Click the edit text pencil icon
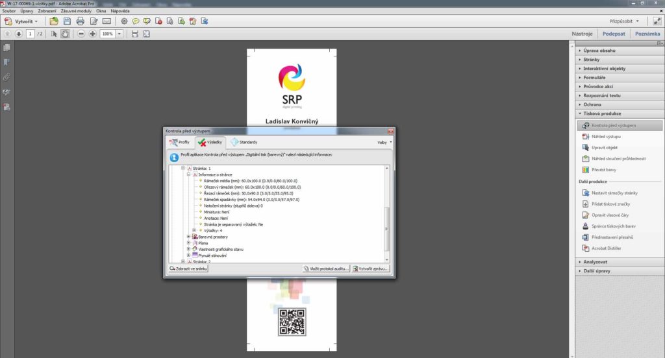This screenshot has height=358, width=665. pos(94,21)
